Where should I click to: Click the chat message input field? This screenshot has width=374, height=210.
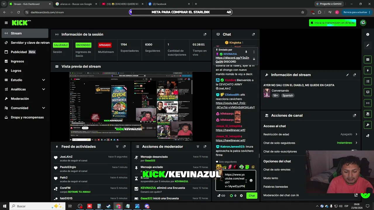(236, 181)
